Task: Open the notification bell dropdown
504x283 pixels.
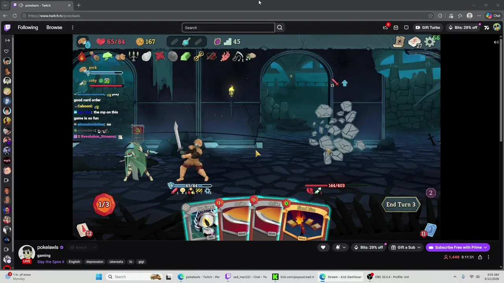Action: 341,247
